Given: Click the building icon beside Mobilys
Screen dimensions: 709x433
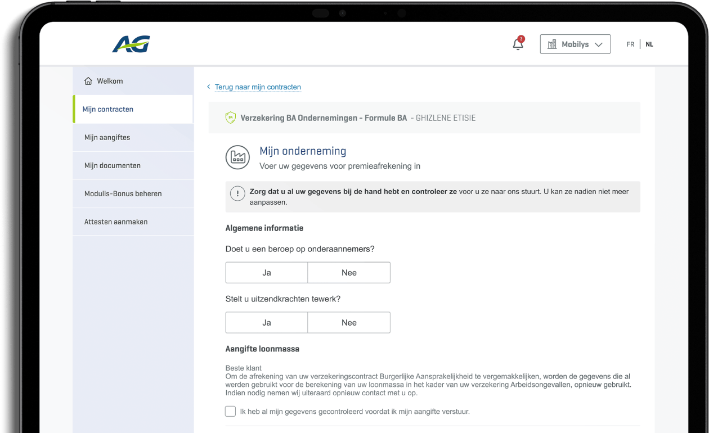Looking at the screenshot, I should click(x=552, y=44).
